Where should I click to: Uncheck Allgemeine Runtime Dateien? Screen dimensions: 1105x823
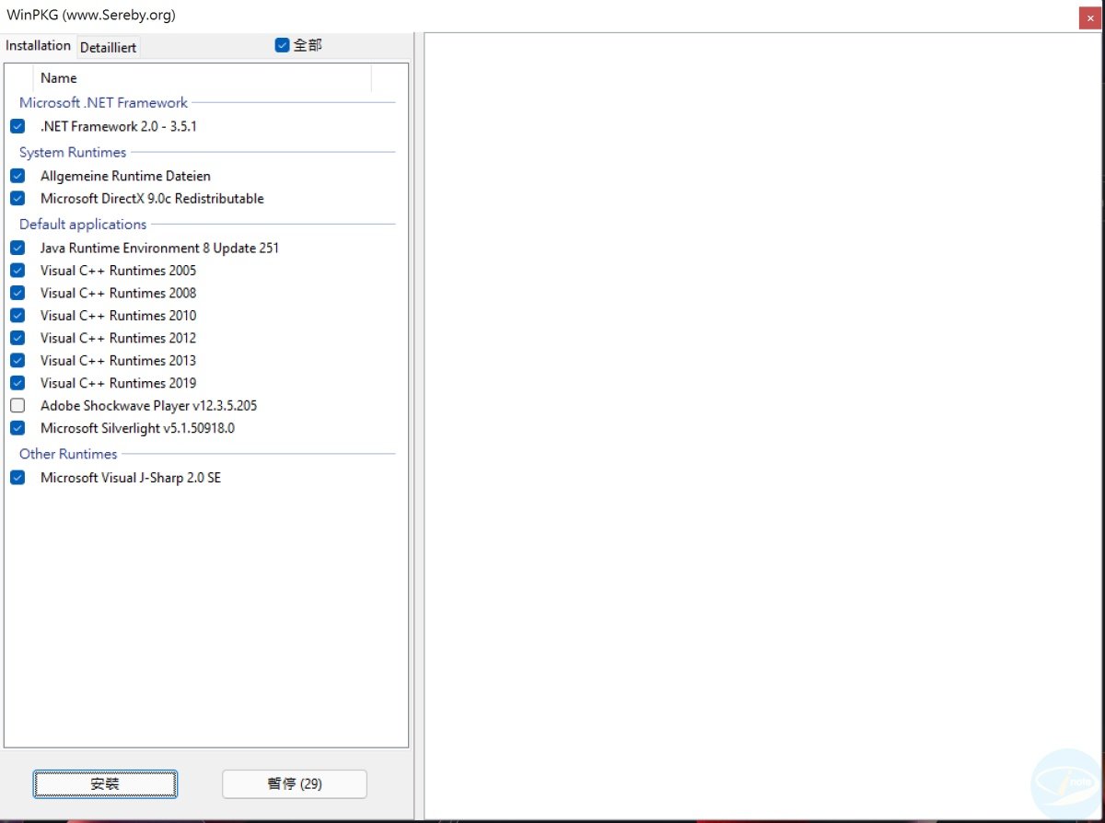coord(17,175)
